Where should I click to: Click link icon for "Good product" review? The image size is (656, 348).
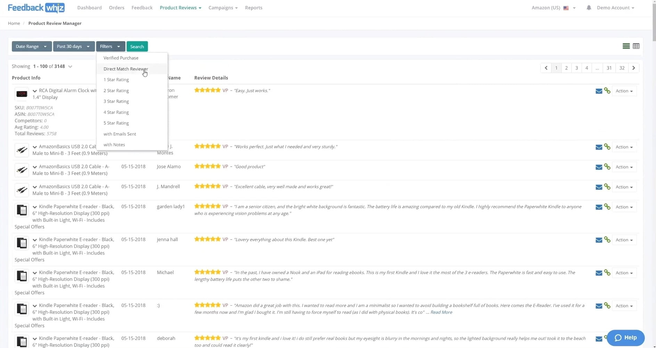click(x=607, y=167)
